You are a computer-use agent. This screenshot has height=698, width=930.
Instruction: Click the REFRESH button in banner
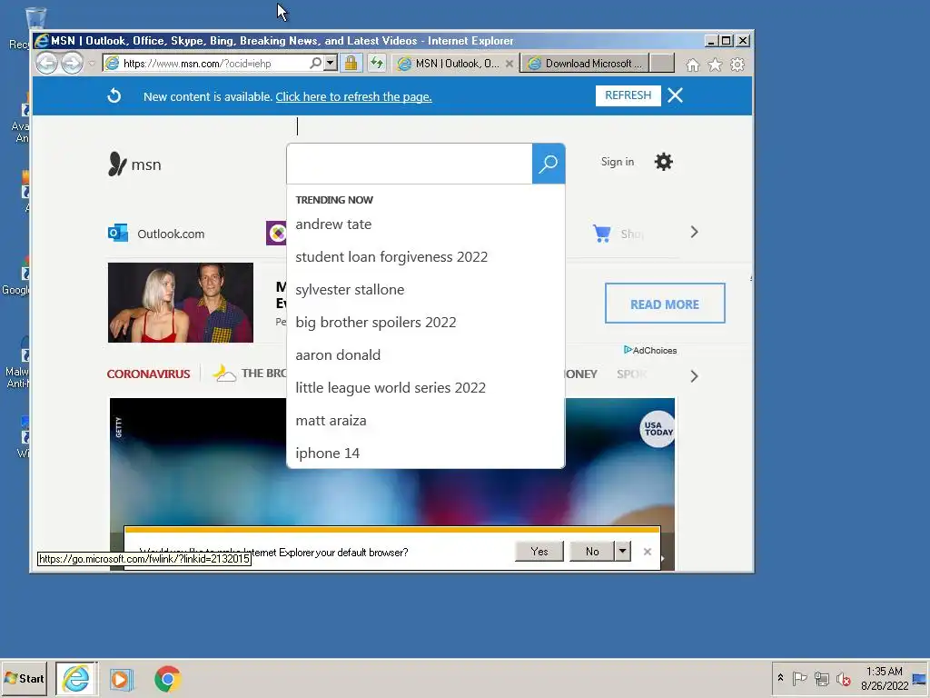(628, 95)
